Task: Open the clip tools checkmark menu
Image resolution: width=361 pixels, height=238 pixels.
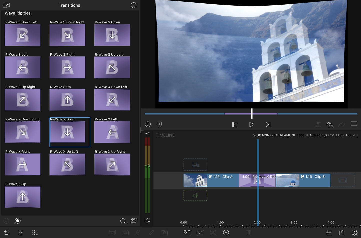Action: coord(200,233)
